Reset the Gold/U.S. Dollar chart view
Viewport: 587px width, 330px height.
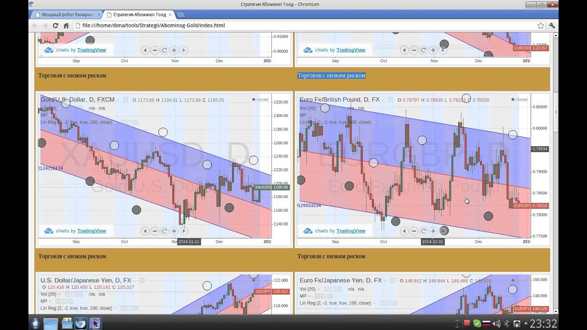164,231
